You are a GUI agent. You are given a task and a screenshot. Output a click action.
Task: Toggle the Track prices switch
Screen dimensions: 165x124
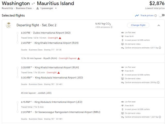(162, 15)
